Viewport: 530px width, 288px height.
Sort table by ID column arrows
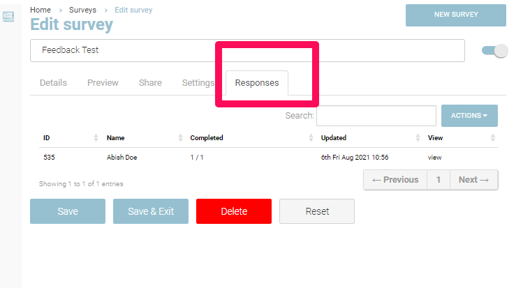[x=96, y=138]
